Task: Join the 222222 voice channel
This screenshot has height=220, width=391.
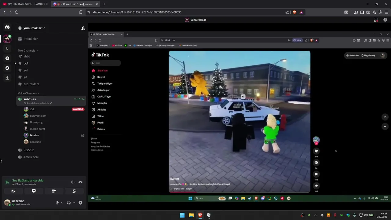Action: (51, 150)
